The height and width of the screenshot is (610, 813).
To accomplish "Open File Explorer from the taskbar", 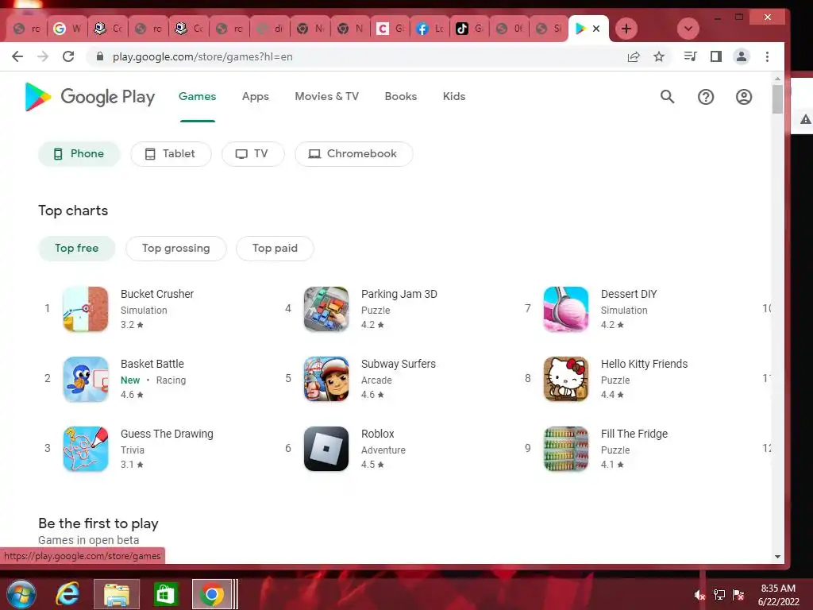I will click(x=117, y=594).
